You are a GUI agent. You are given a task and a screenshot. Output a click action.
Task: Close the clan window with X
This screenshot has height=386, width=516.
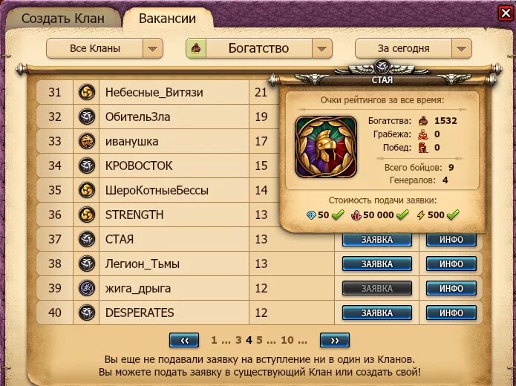(506, 13)
